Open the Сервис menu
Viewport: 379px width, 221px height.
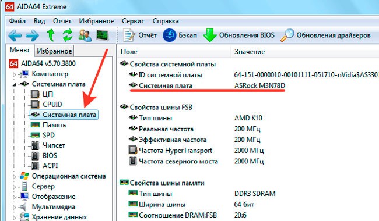pos(133,21)
